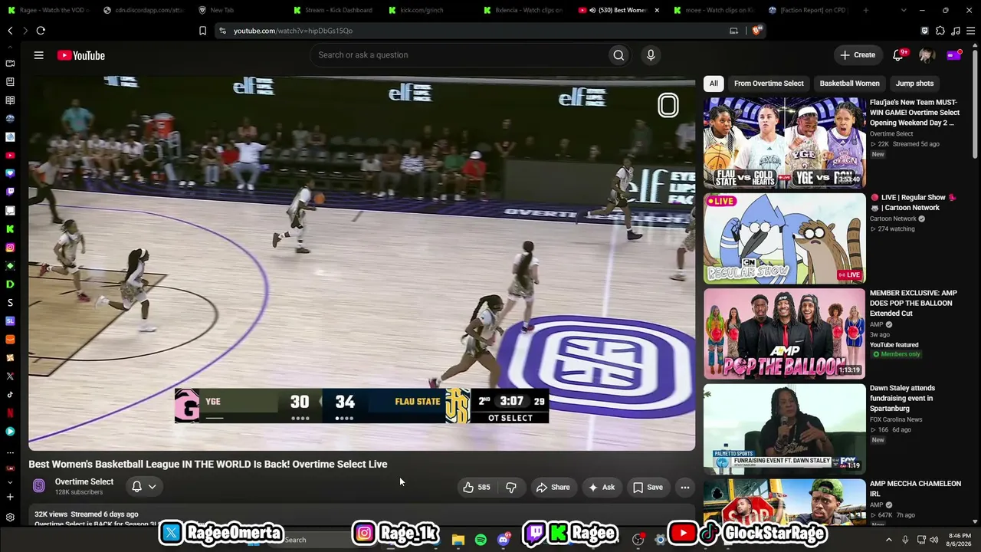981x552 pixels.
Task: Open the account avatar menu
Action: [926, 55]
